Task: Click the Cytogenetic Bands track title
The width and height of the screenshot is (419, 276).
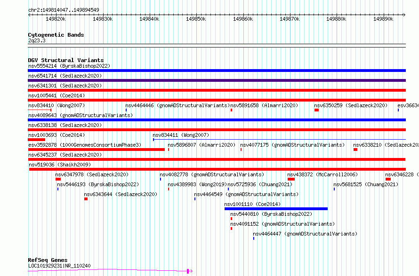Action: (x=56, y=35)
